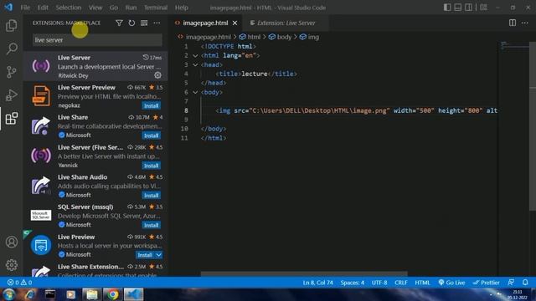Refresh the extensions list
Screen dimensions: 536x301
click(131, 23)
